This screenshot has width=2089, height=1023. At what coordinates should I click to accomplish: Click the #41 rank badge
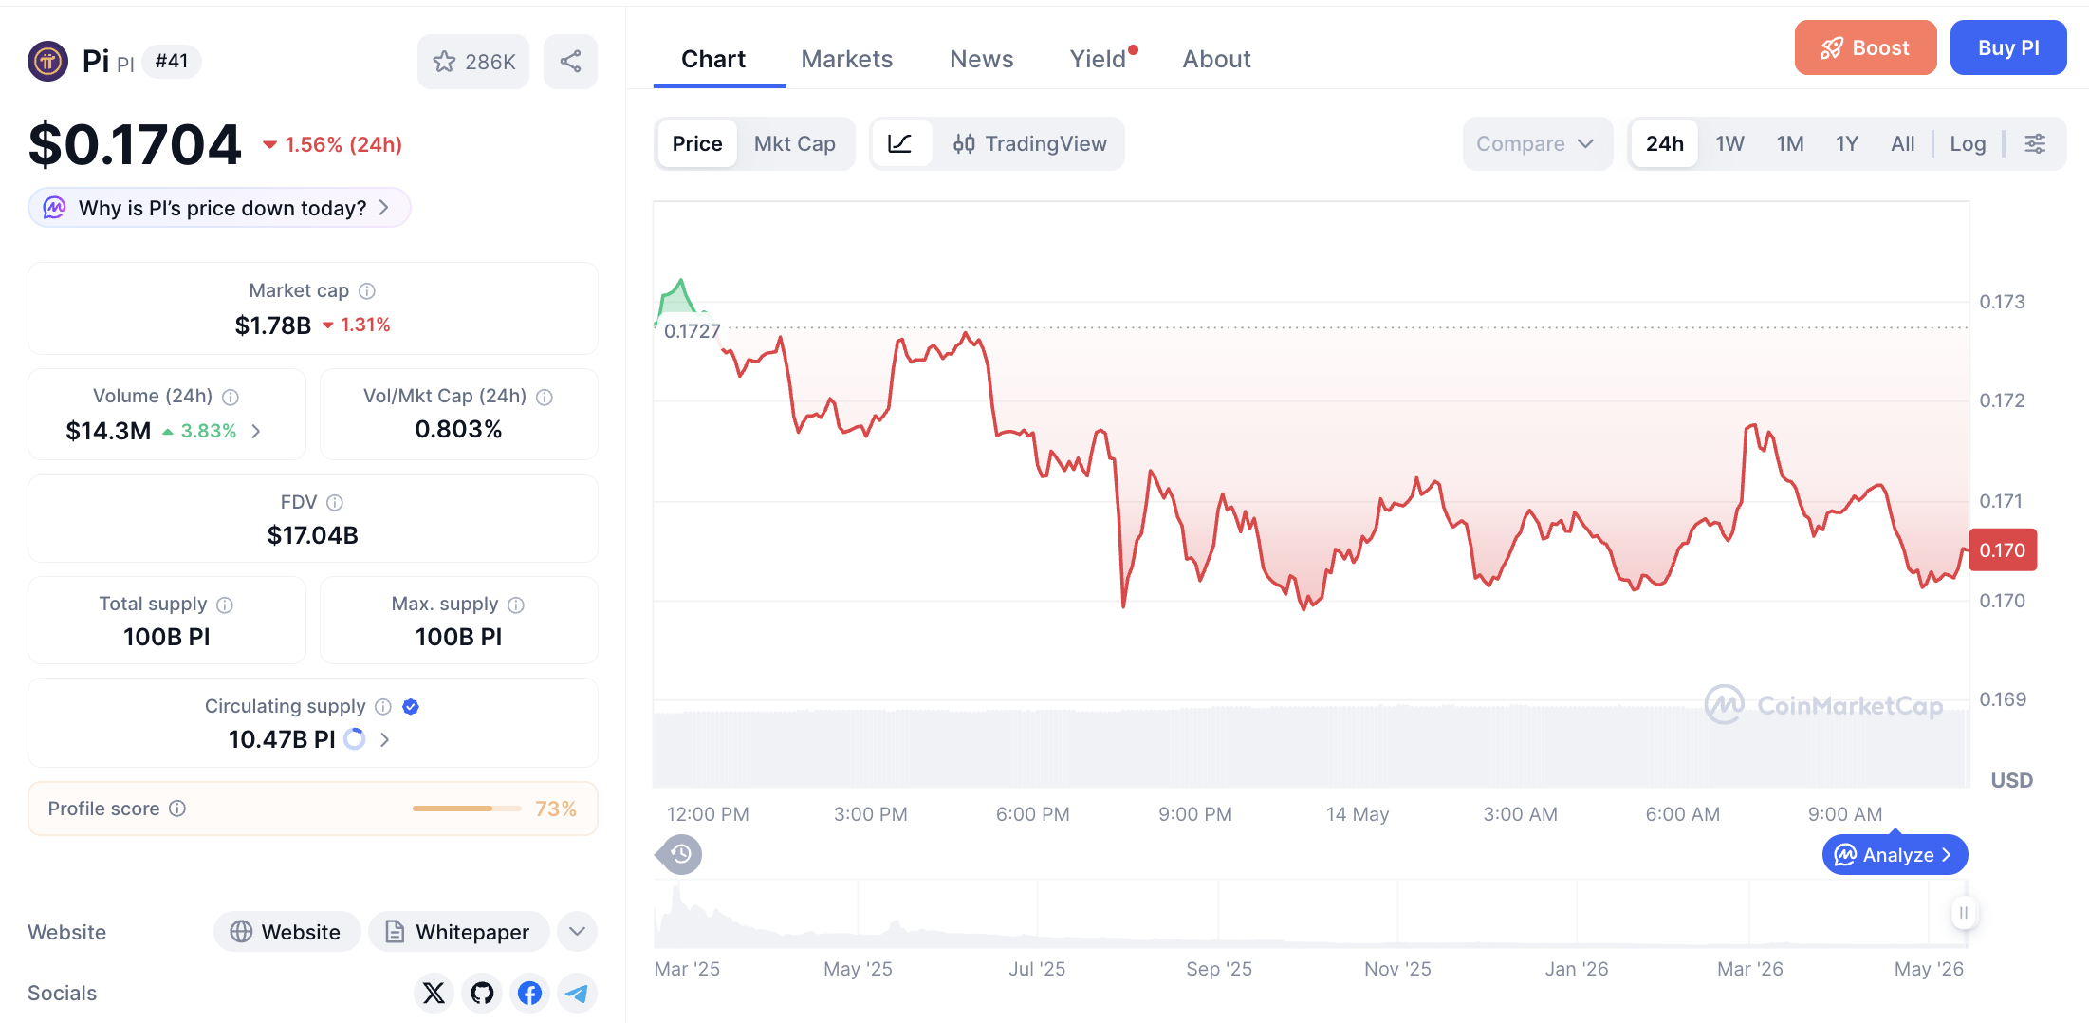(172, 62)
